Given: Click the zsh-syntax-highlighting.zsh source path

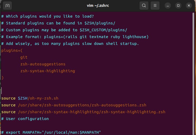Looking at the screenshot, I should point(91,112).
